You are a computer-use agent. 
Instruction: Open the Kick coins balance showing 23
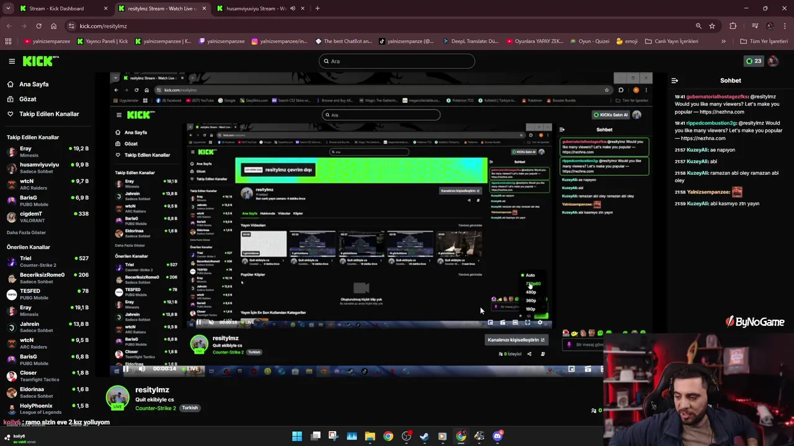[753, 61]
